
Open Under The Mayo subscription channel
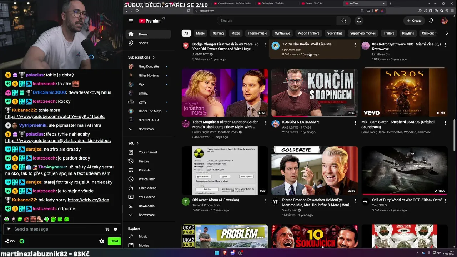(148, 111)
